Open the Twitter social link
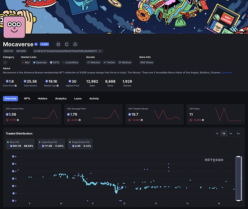 click(x=109, y=62)
